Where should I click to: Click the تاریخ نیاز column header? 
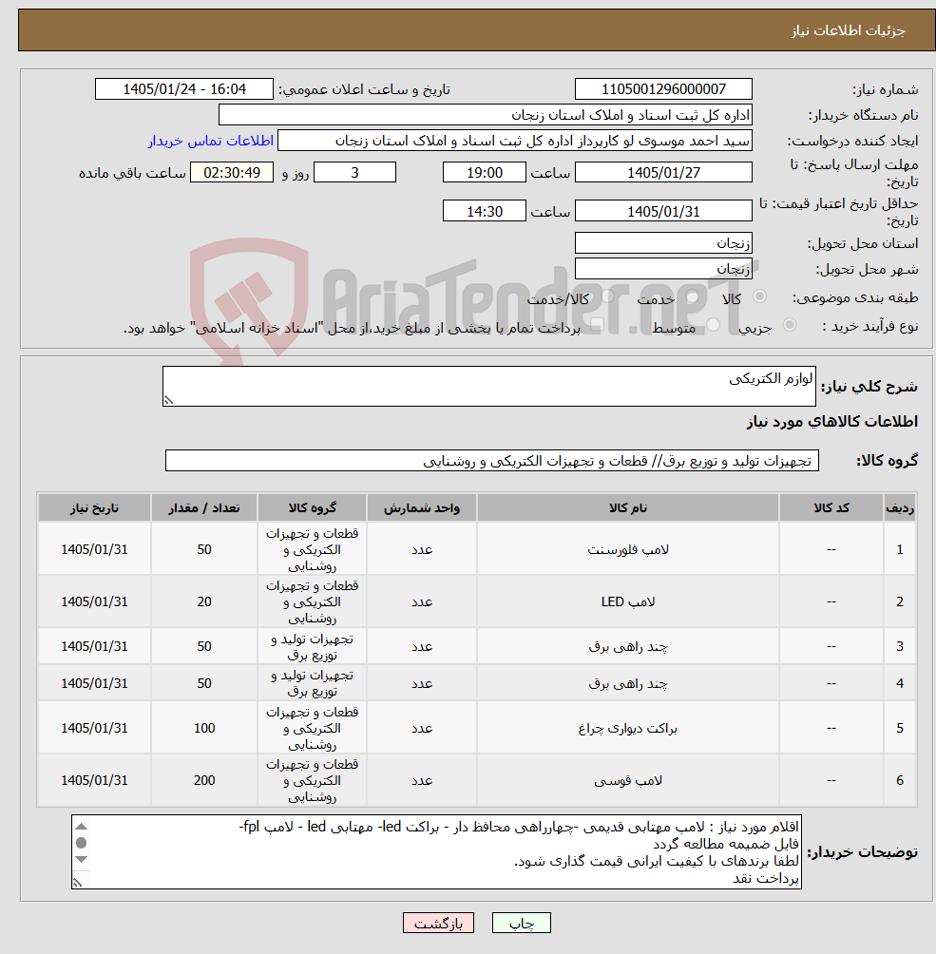pyautogui.click(x=94, y=508)
